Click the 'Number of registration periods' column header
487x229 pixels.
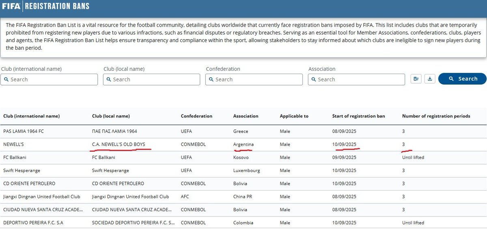436,116
